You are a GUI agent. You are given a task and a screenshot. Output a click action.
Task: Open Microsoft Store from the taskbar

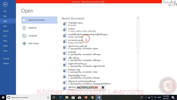tap(73, 97)
